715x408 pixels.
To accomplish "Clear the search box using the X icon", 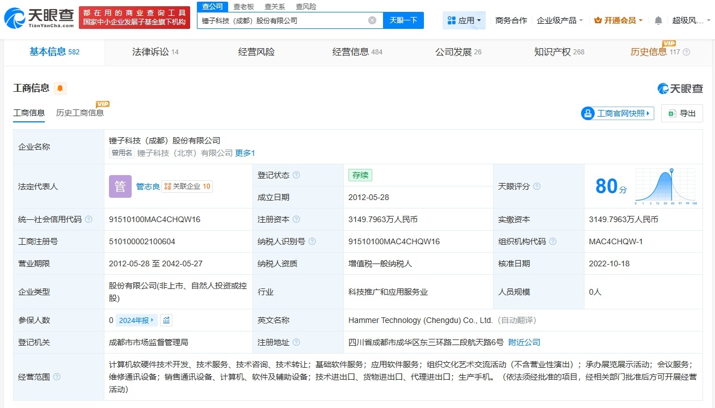I will 372,20.
